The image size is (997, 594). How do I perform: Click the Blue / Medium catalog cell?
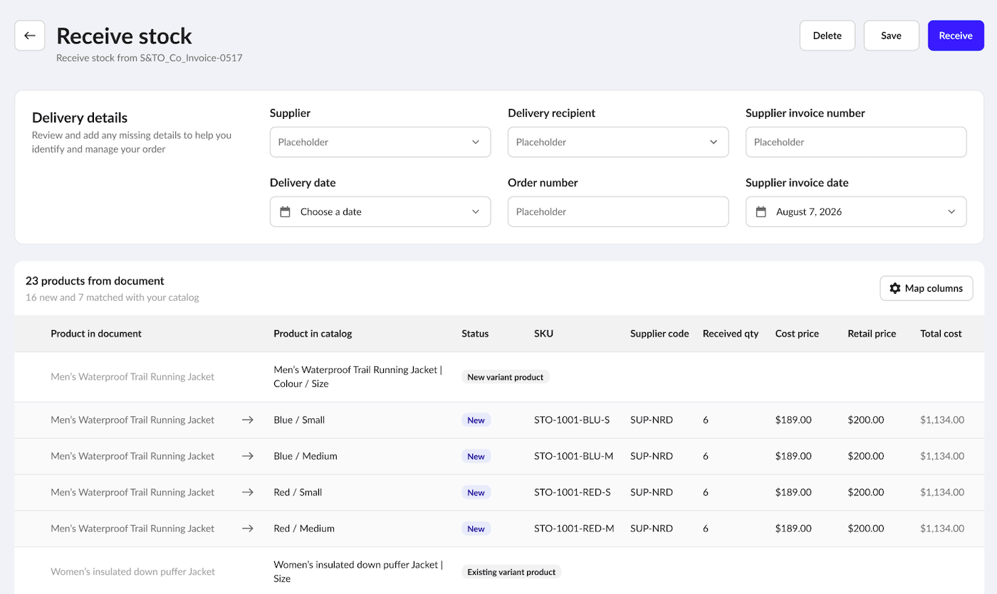[306, 456]
